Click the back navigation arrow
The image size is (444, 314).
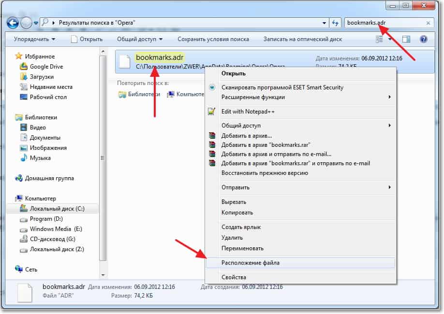point(13,23)
